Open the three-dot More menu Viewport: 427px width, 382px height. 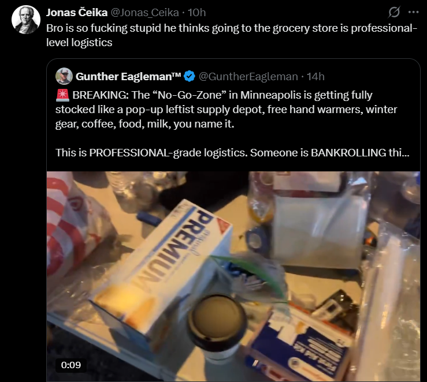tap(413, 12)
